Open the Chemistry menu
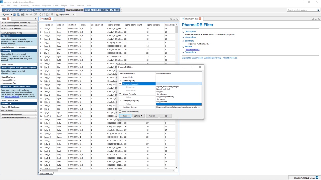321x180 pixels. click(x=24, y=6)
